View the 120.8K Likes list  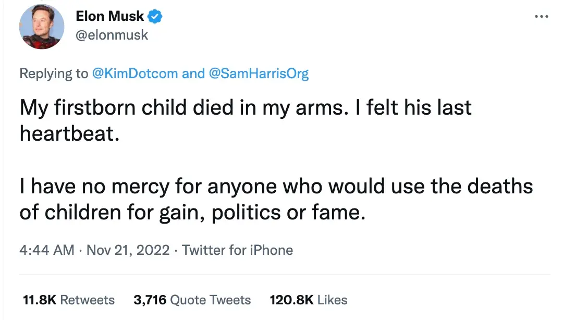tap(308, 300)
